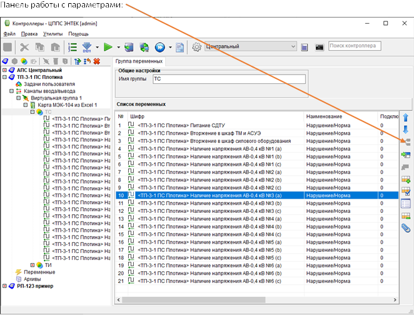Click the settings gear icon in toolbar
The image size is (414, 315).
tap(197, 46)
